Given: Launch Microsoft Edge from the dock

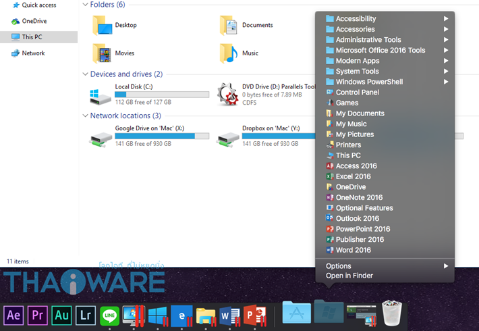Looking at the screenshot, I should click(181, 315).
